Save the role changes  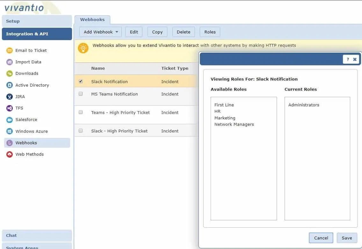[x=347, y=238]
